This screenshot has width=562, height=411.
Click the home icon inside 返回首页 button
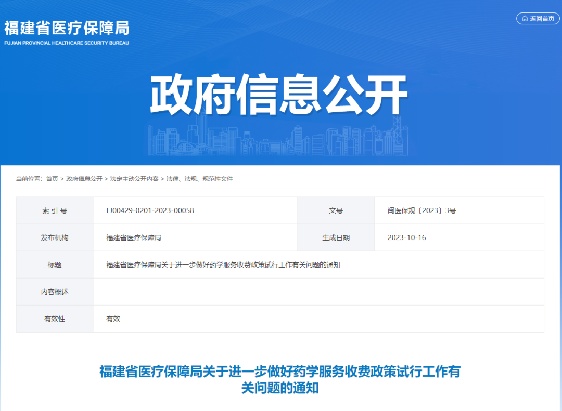click(525, 18)
